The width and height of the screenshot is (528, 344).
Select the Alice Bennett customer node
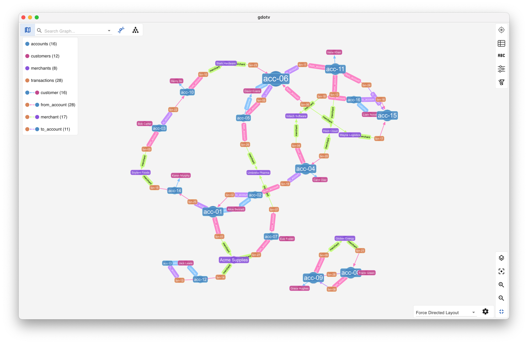[236, 209]
